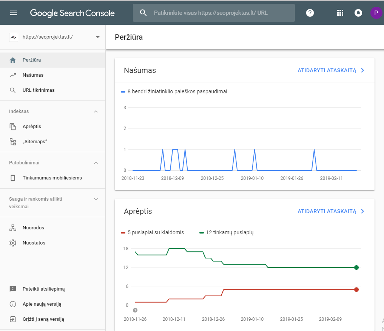
Task: Click the trend-line icon beside Našumas
Action: [13, 75]
